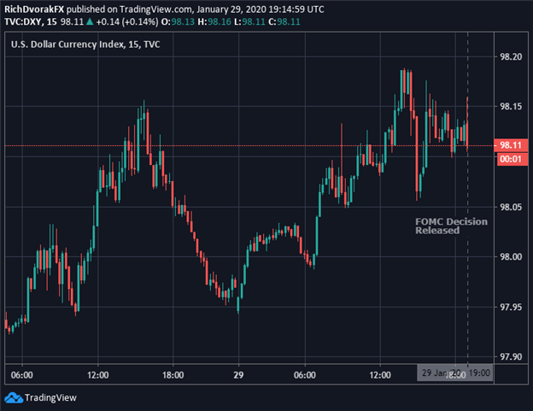Click the 97.90 price axis label
This screenshot has height=411, width=533.
click(x=511, y=357)
